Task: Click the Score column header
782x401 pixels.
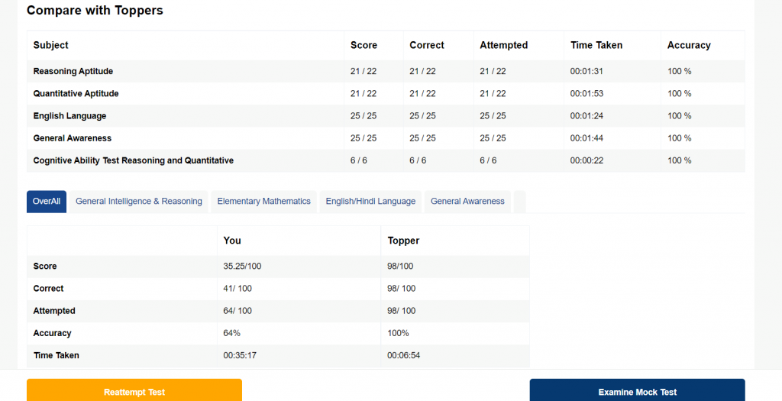Action: (x=364, y=45)
